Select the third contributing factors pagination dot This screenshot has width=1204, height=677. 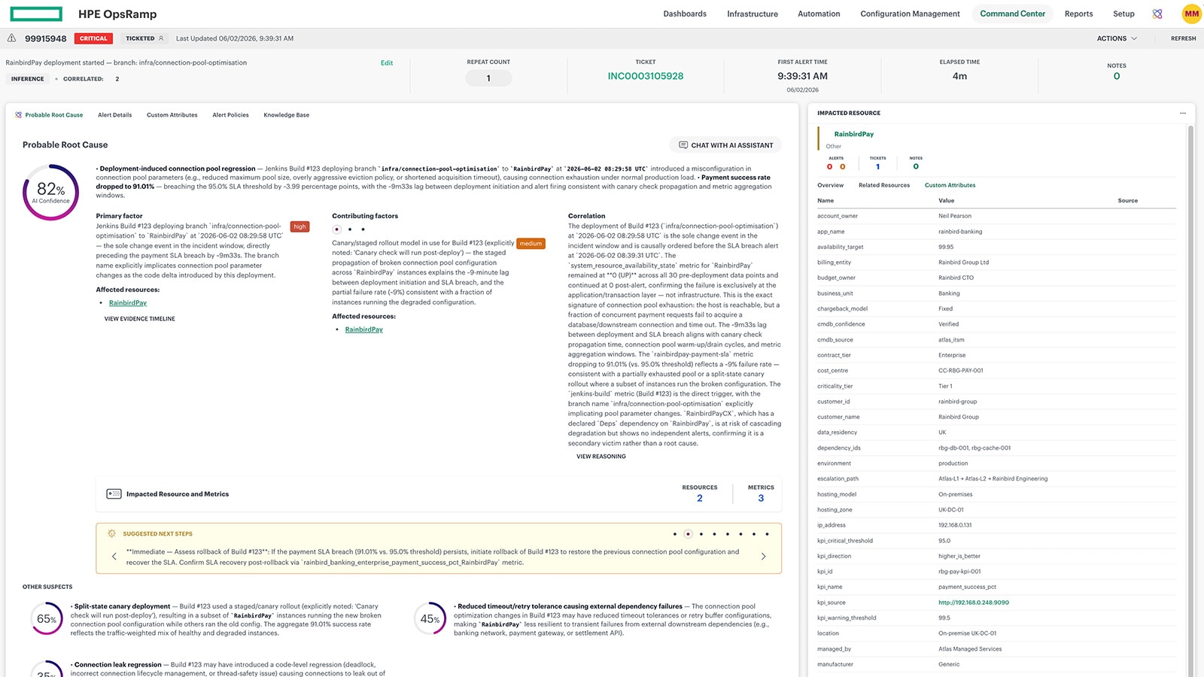pos(363,229)
